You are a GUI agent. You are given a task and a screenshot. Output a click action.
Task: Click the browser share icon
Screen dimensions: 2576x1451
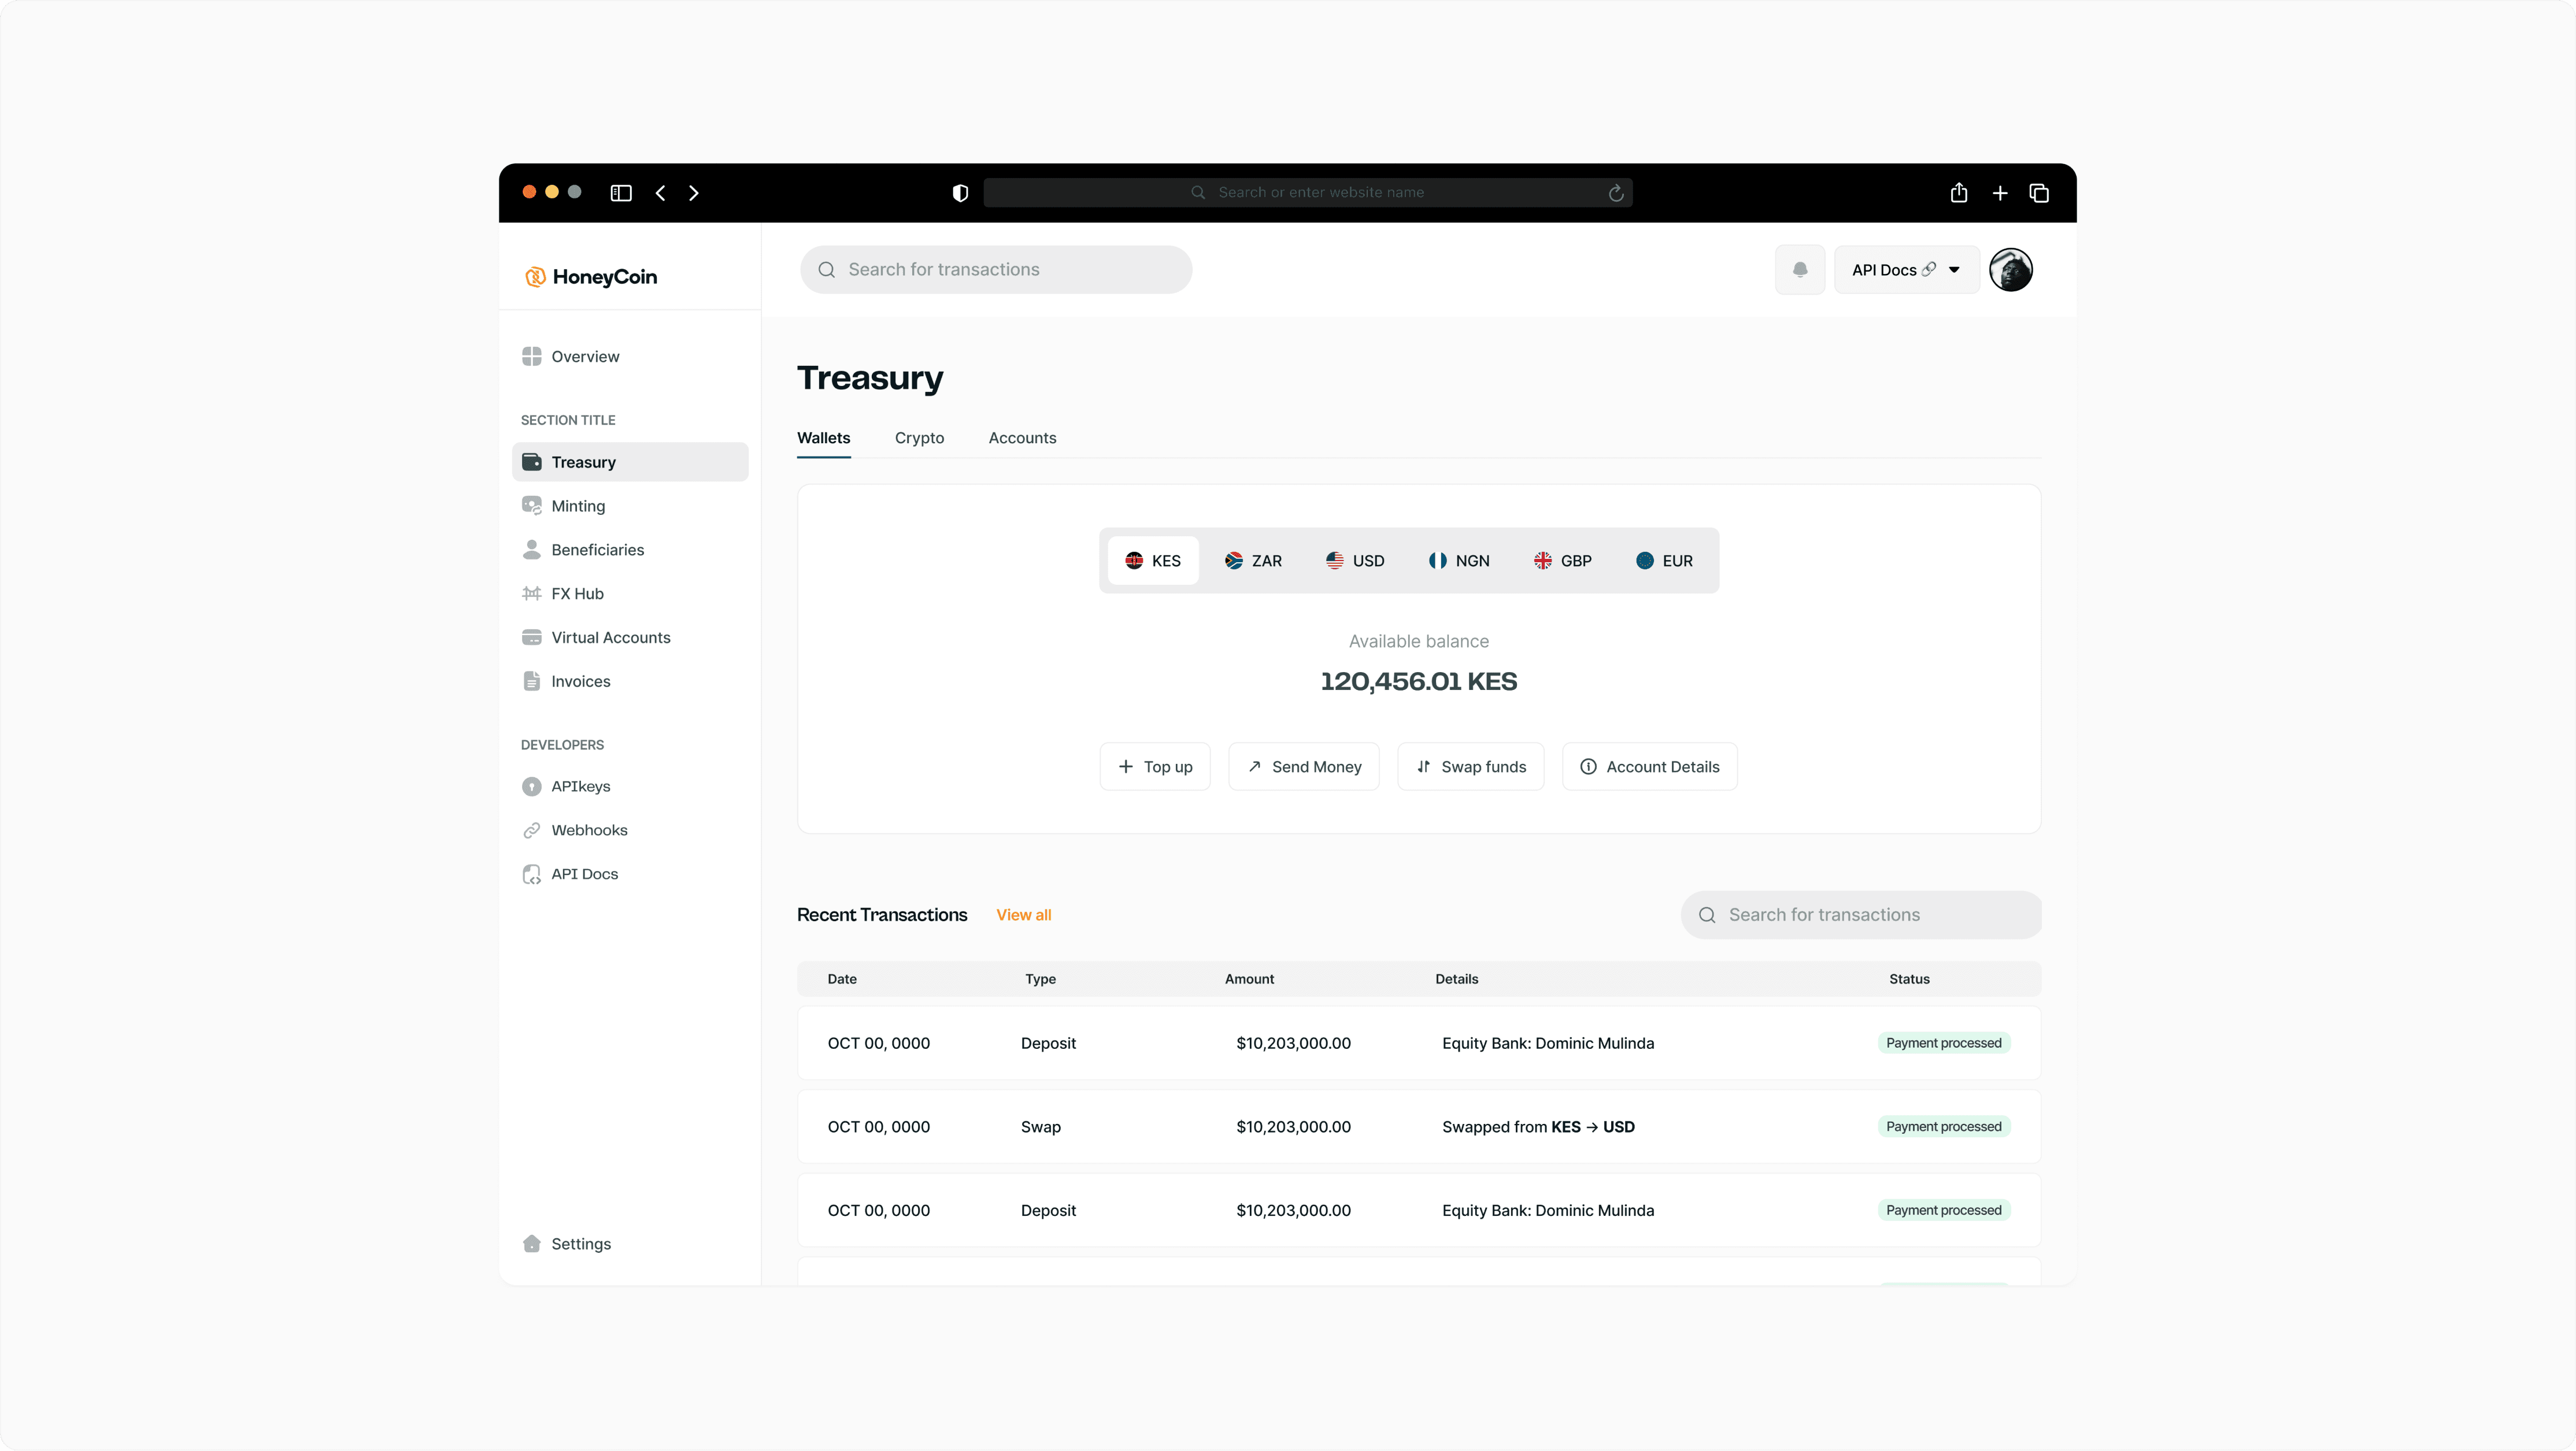tap(1958, 193)
